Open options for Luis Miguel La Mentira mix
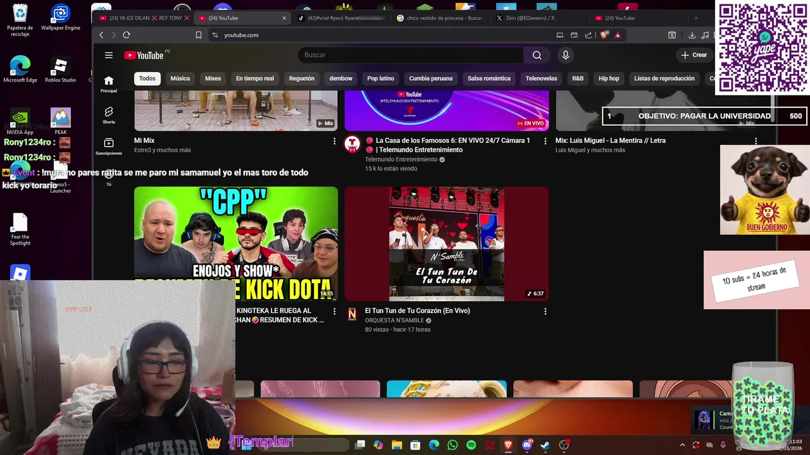Viewport: 810px width, 455px height. pyautogui.click(x=756, y=141)
